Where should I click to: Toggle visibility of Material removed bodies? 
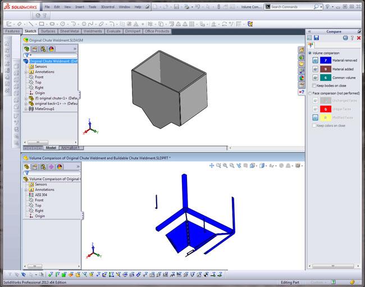point(316,60)
